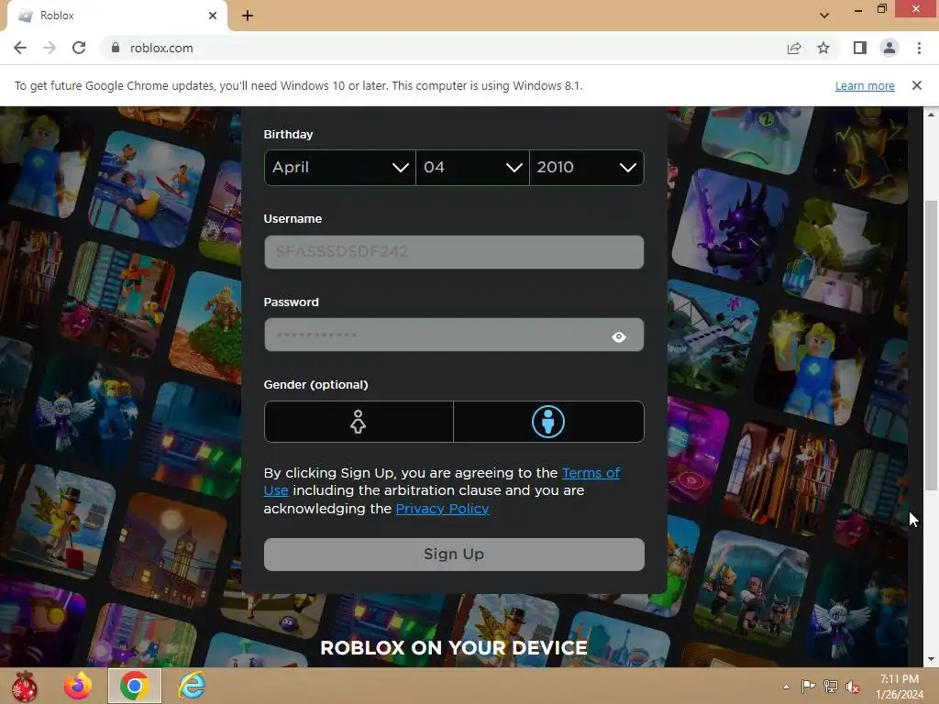The width and height of the screenshot is (939, 704).
Task: Close the Roblox tab
Action: click(213, 16)
